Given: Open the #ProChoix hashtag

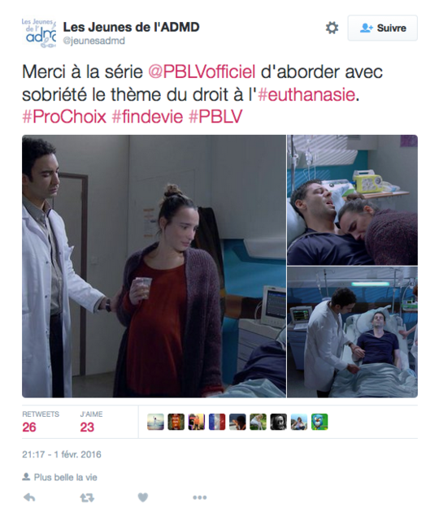Looking at the screenshot, I should click(64, 117).
